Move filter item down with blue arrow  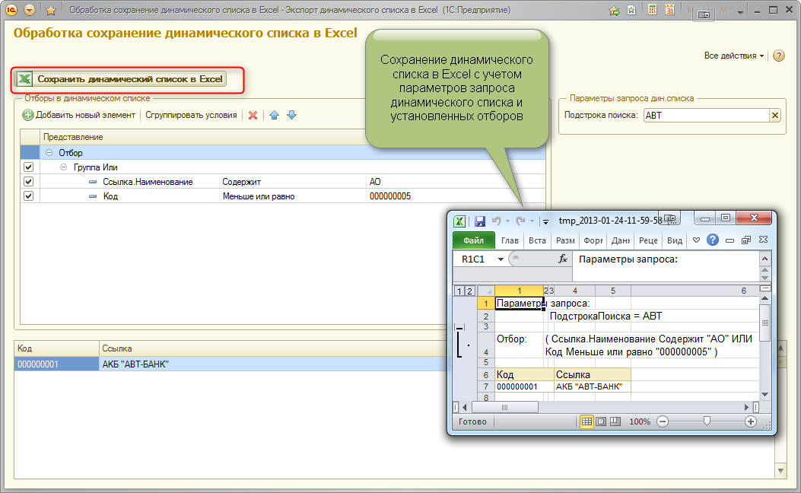pos(291,116)
